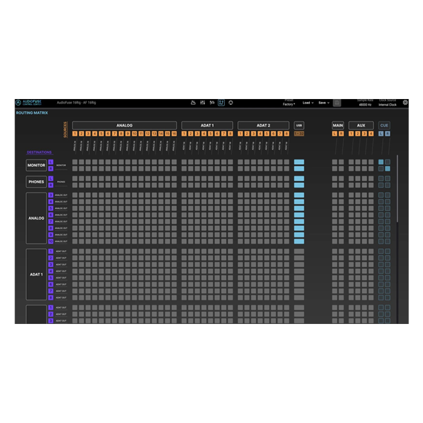
Task: Click the MAIN sources group header
Action: click(338, 125)
